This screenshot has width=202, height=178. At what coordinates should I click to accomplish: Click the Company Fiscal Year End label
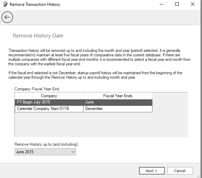36,89
